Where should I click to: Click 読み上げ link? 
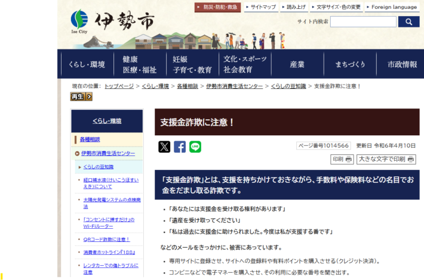[x=294, y=7]
